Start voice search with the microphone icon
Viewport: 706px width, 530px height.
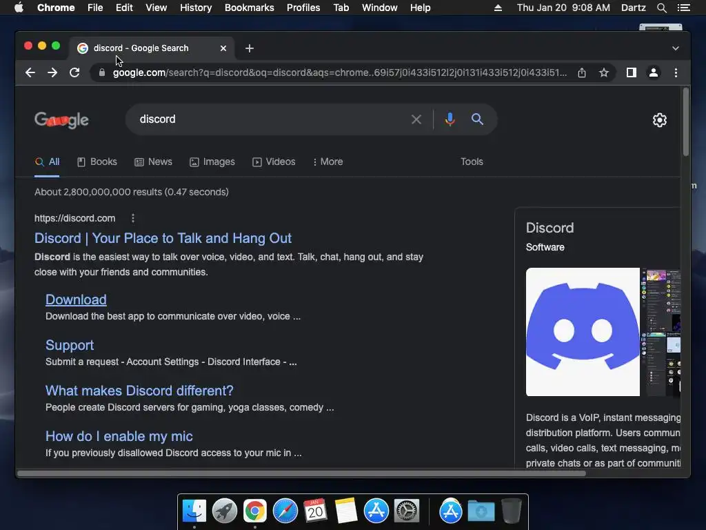point(450,119)
